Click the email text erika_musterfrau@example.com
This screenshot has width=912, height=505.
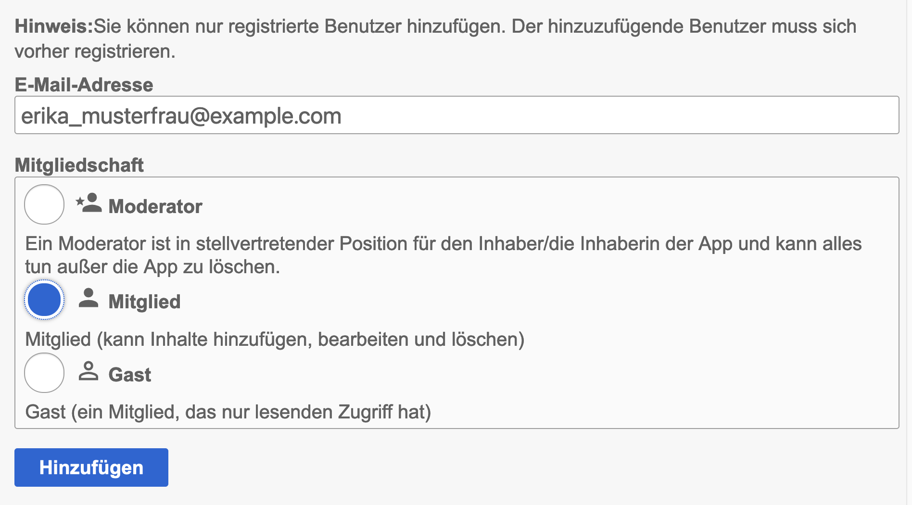point(181,116)
